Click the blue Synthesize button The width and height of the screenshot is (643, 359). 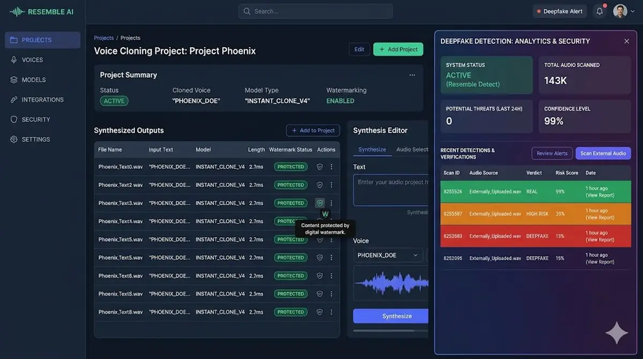pos(391,316)
